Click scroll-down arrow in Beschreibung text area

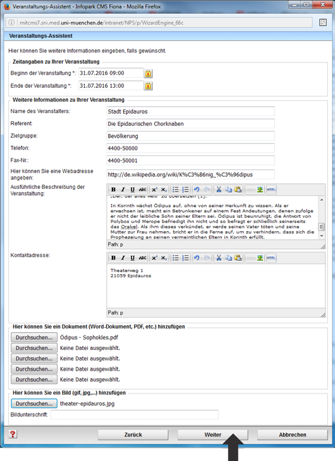pos(322,236)
